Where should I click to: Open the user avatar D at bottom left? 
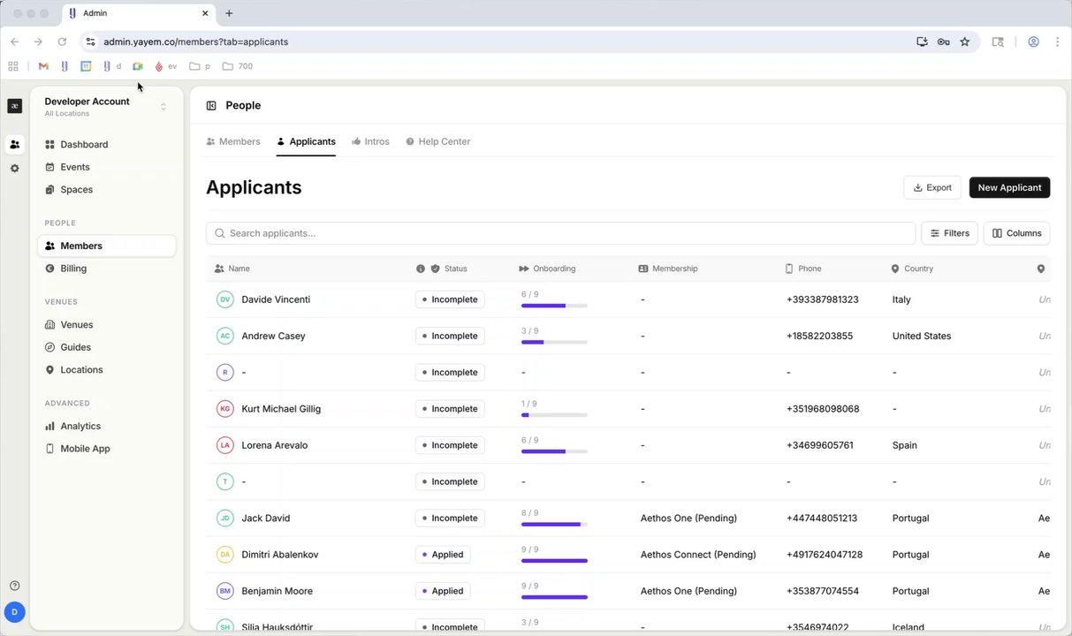(14, 611)
